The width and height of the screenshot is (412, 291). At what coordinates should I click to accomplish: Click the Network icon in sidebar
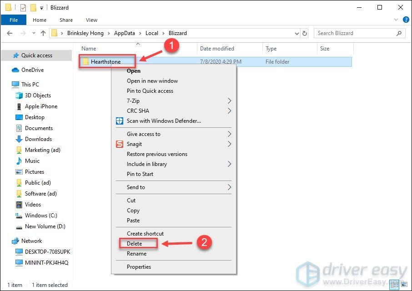15,241
